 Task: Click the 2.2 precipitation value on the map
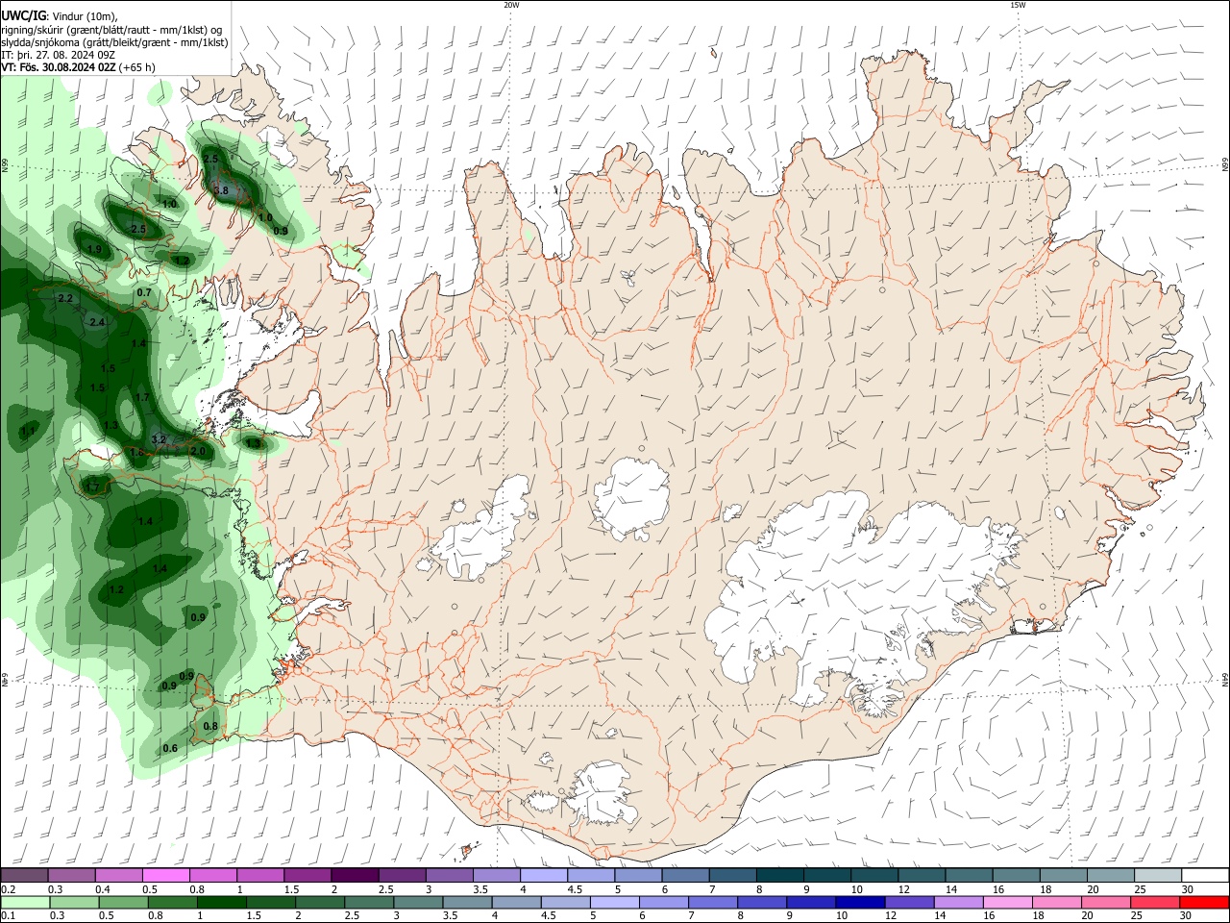[65, 299]
